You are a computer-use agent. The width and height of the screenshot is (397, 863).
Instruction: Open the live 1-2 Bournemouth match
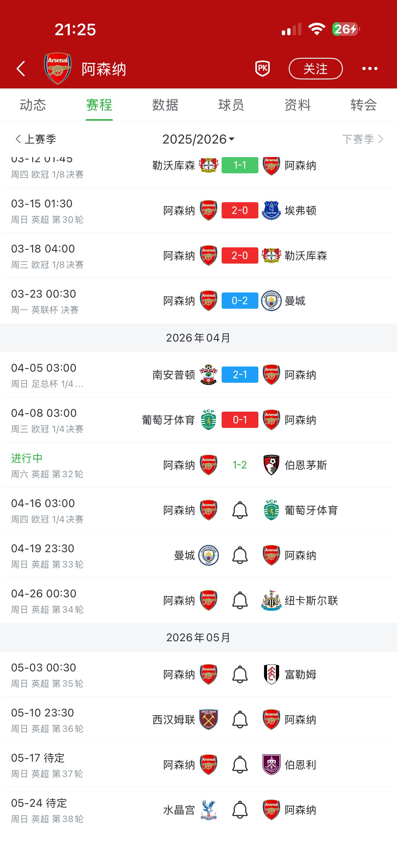click(240, 465)
